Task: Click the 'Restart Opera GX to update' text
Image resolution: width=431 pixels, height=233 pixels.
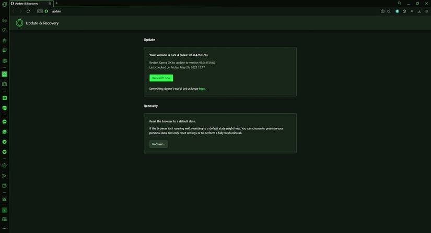Action: 182,63
